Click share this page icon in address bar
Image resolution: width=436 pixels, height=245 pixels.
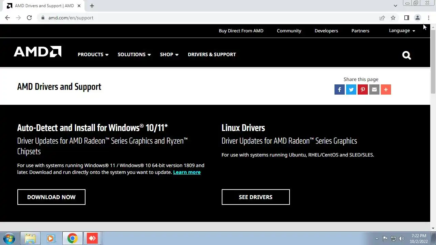pos(382,18)
